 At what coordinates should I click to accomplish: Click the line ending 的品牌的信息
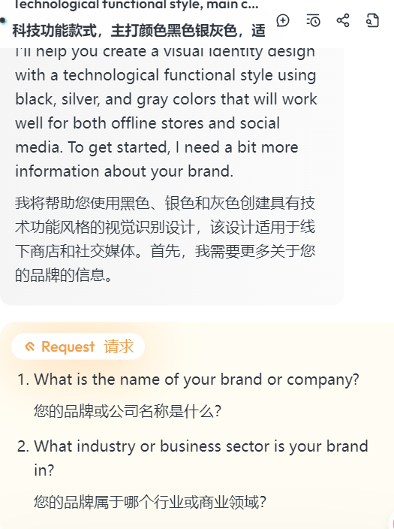pyautogui.click(x=64, y=275)
